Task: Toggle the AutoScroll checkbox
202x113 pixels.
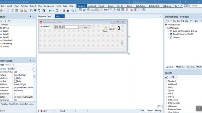Action: click(15, 78)
